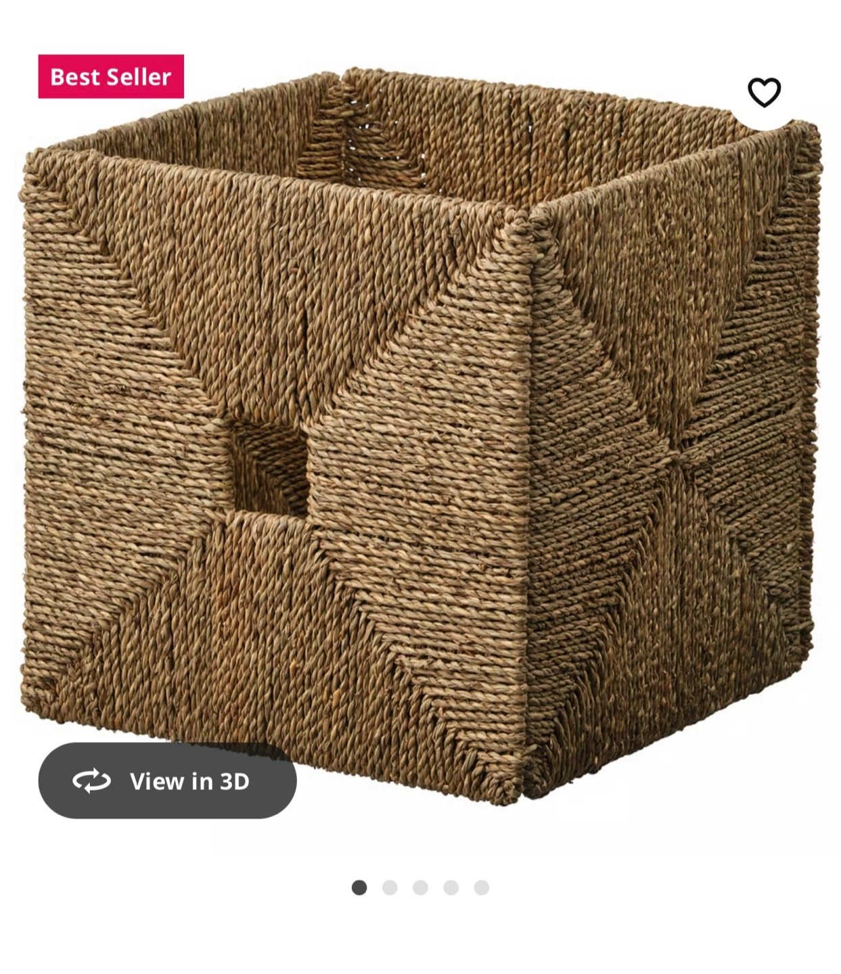
Task: Click the basket's front vertical corner edge
Action: click(526, 501)
